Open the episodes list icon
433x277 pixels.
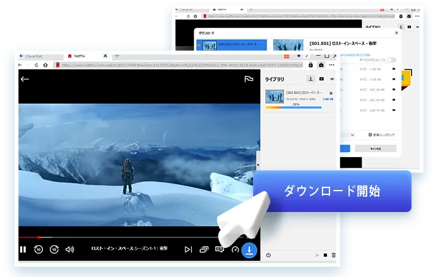coord(204,249)
